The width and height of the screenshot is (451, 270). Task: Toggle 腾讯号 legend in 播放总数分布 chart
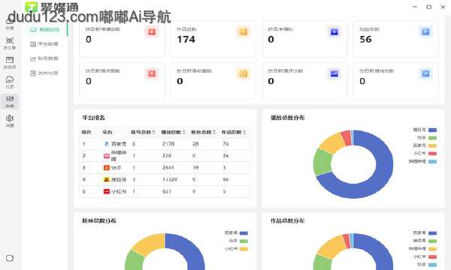[x=425, y=130]
